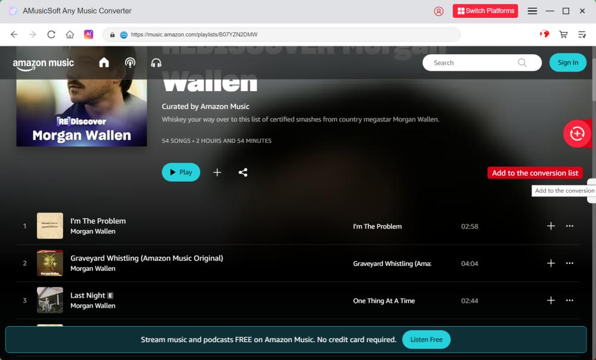Open the hamburger menu in title bar
Image resolution: width=596 pixels, height=360 pixels.
point(532,11)
